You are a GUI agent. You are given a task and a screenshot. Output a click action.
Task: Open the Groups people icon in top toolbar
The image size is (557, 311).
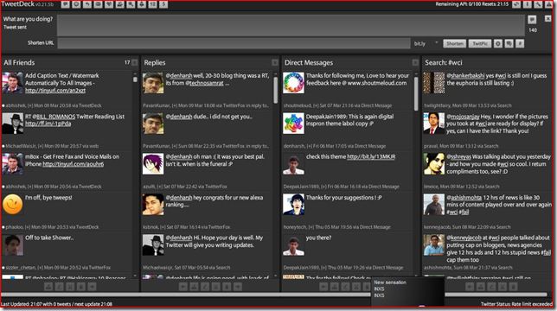coord(120,4)
